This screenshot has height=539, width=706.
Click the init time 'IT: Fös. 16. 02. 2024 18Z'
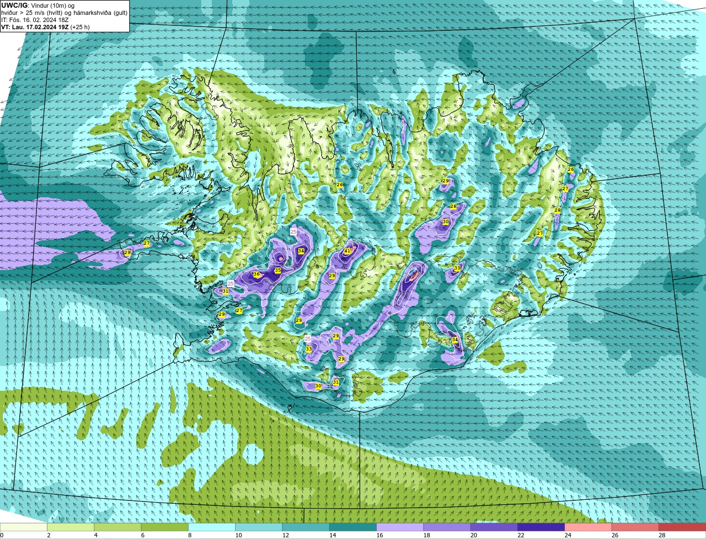click(35, 20)
